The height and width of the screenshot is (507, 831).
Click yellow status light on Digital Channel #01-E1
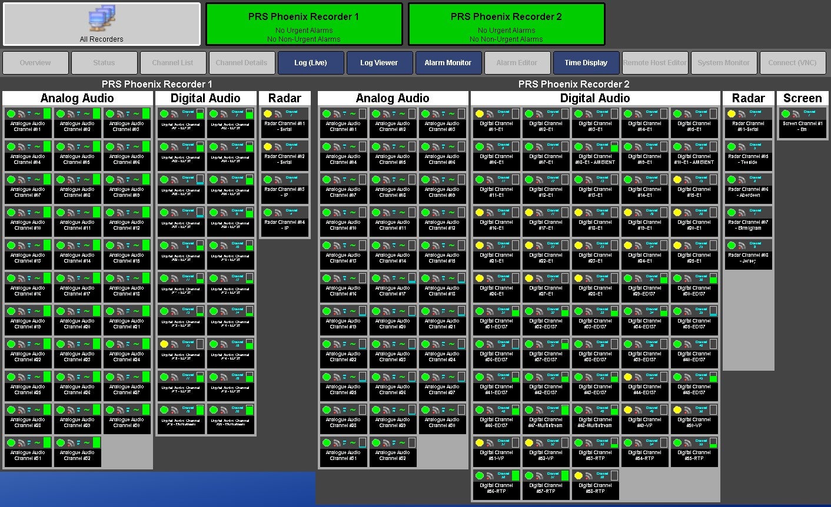click(x=480, y=114)
